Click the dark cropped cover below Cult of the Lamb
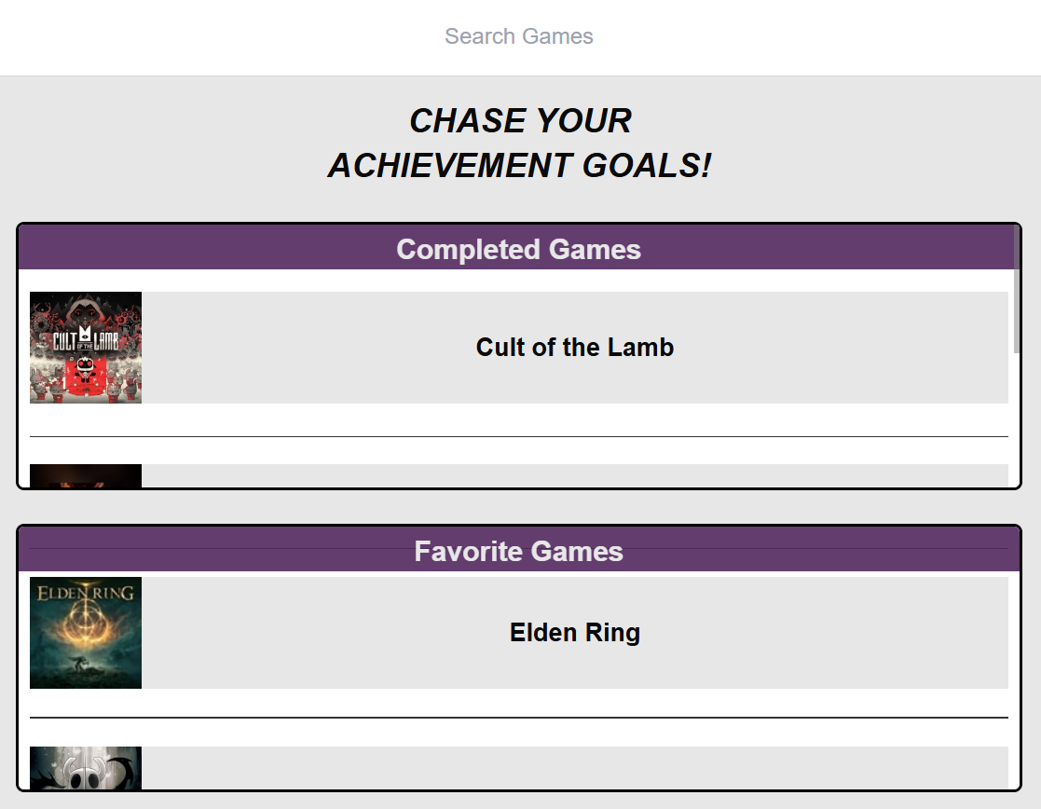 pos(86,475)
